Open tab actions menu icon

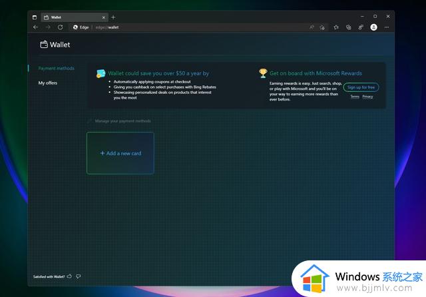tap(35, 17)
